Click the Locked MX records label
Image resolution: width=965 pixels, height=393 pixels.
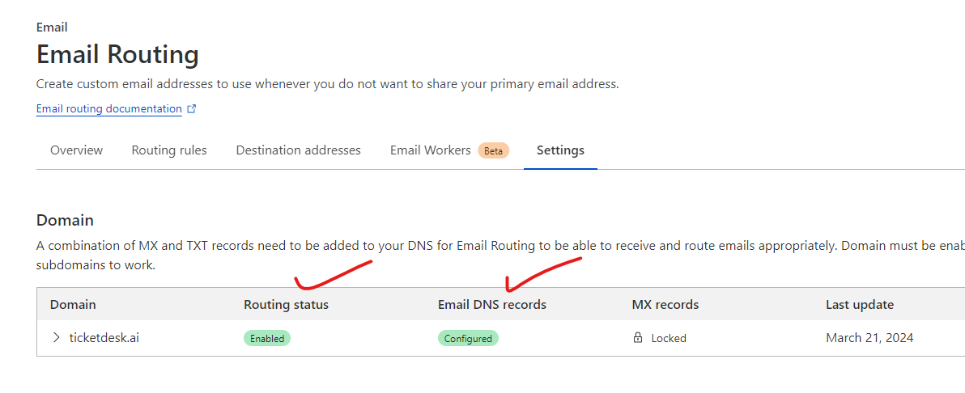click(669, 338)
